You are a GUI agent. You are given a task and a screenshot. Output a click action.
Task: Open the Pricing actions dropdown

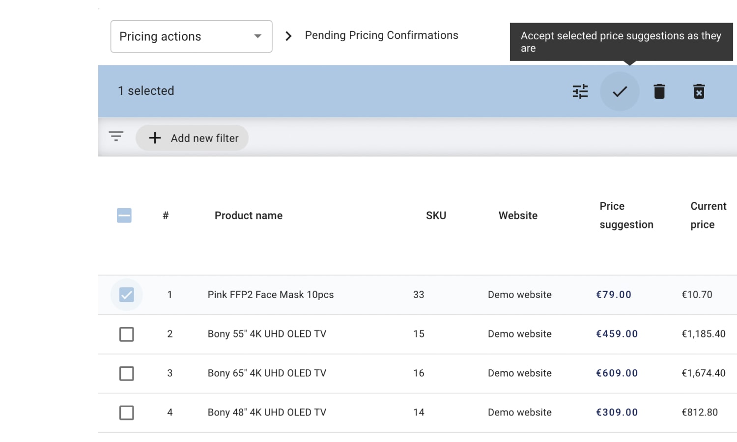[192, 36]
